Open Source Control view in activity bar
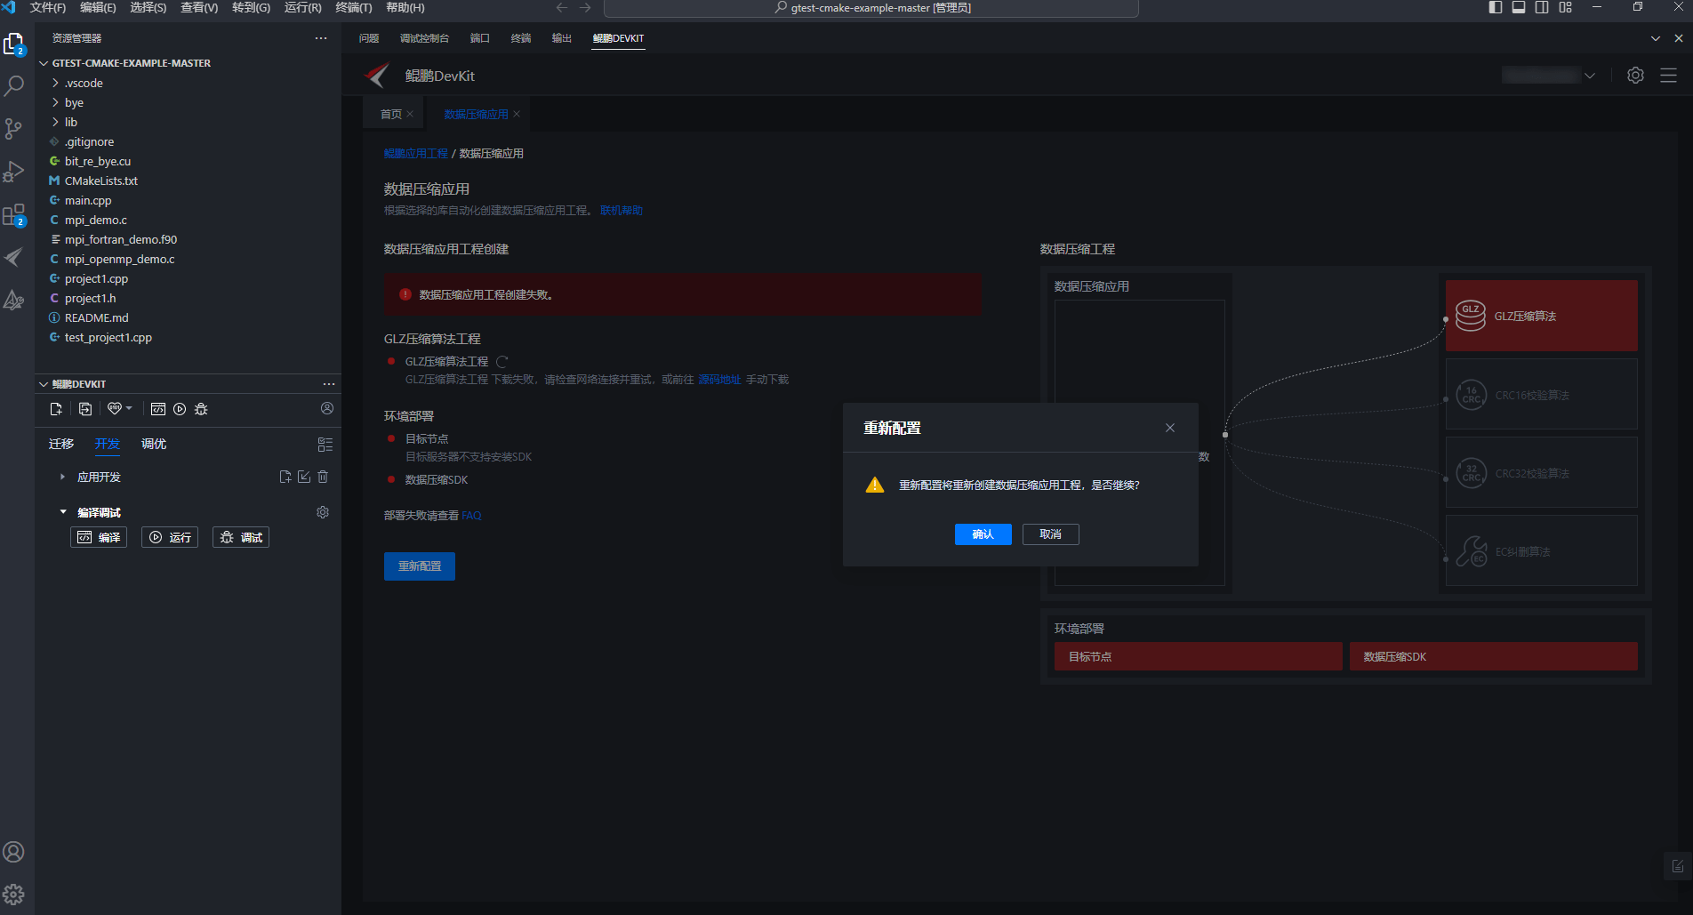This screenshot has width=1693, height=915. pos(14,129)
